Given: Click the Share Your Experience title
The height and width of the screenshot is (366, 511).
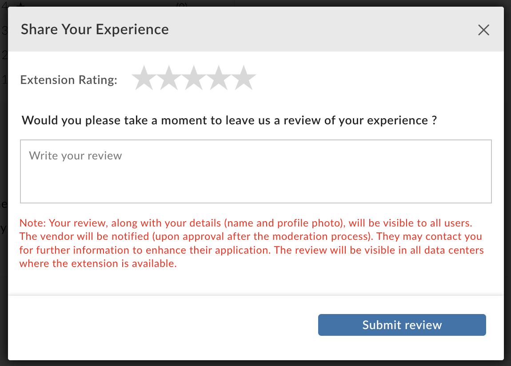Looking at the screenshot, I should pyautogui.click(x=95, y=29).
